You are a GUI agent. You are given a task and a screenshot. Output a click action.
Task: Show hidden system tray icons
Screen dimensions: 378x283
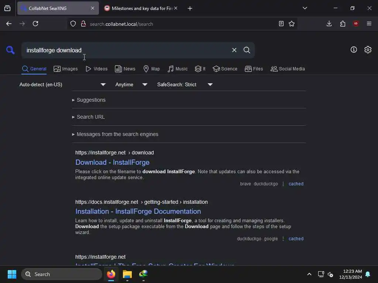click(309, 274)
